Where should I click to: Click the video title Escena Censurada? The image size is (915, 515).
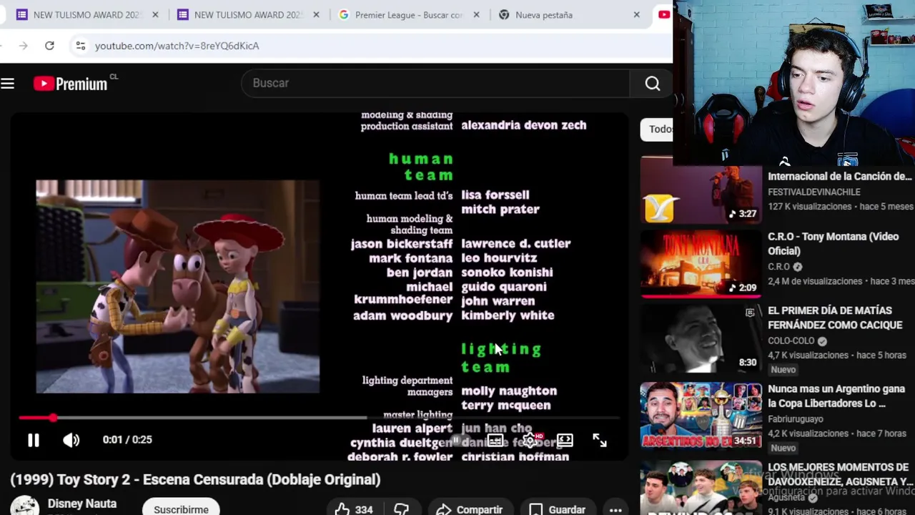[x=195, y=479]
